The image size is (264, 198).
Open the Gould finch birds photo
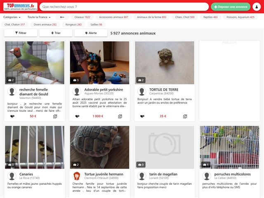[35, 63]
